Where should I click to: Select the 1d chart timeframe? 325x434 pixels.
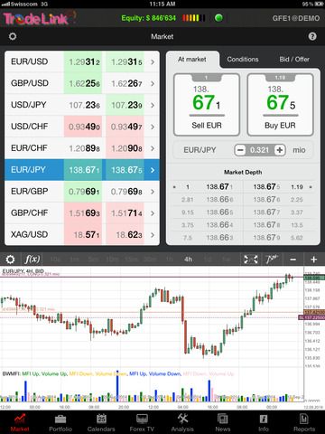pos(208,259)
